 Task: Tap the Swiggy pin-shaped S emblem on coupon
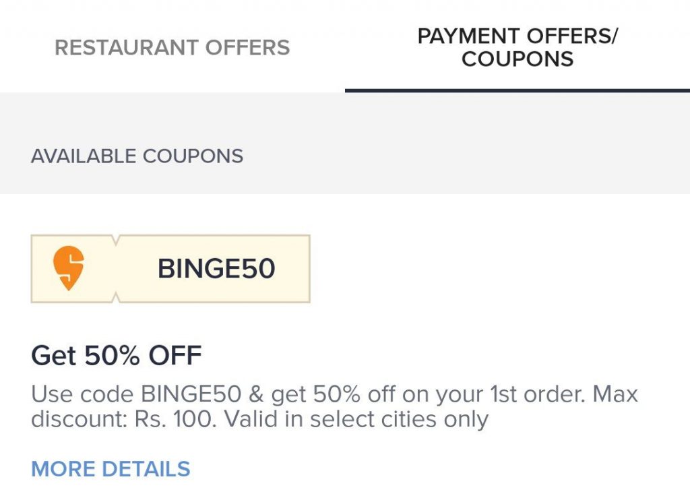pos(69,268)
